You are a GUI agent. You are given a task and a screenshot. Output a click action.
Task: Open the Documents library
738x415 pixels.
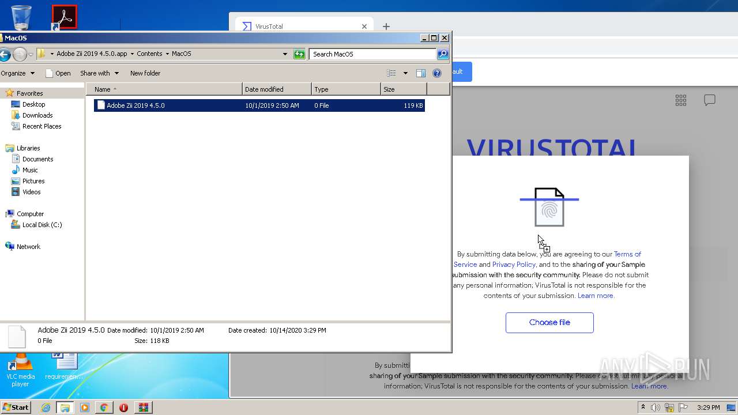click(37, 159)
